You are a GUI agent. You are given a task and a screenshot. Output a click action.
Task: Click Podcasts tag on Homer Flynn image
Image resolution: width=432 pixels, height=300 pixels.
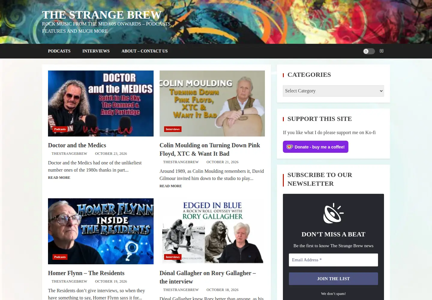point(60,257)
